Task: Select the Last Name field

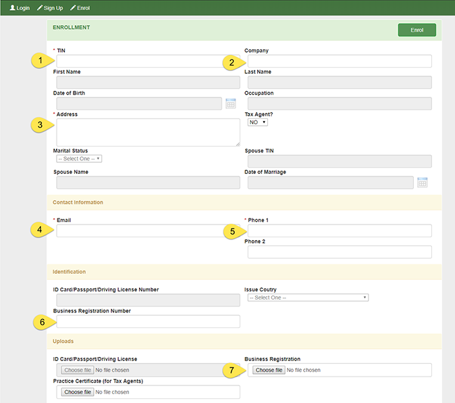Action: (x=340, y=82)
